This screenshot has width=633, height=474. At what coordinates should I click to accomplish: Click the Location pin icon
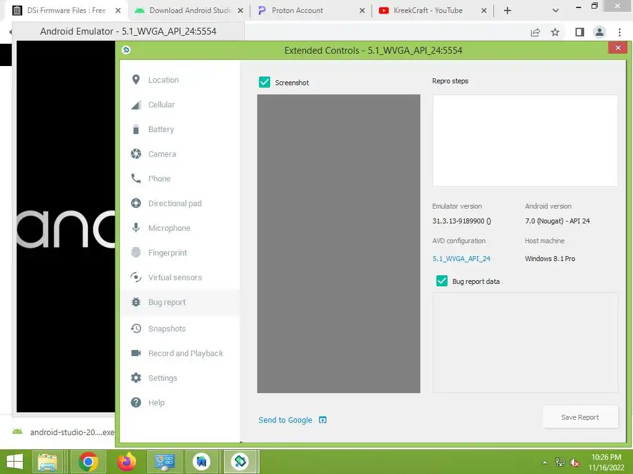tap(136, 80)
